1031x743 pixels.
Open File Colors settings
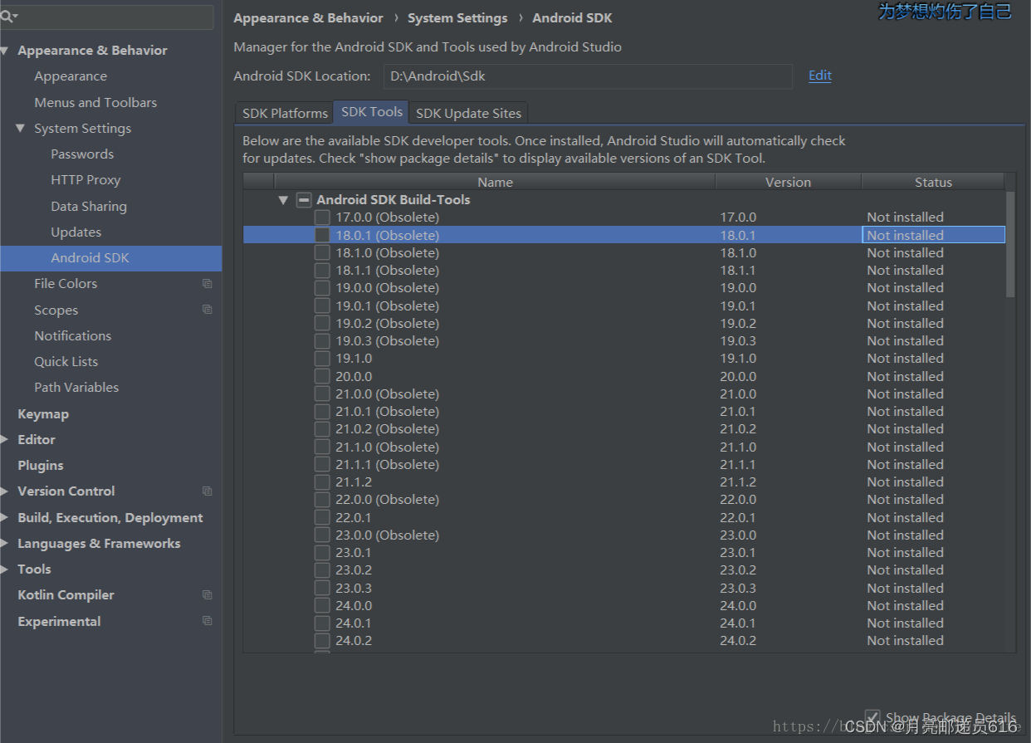coord(66,284)
